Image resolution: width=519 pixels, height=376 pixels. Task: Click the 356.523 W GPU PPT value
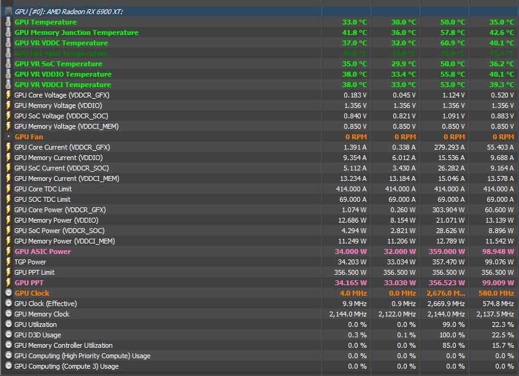pos(447,283)
